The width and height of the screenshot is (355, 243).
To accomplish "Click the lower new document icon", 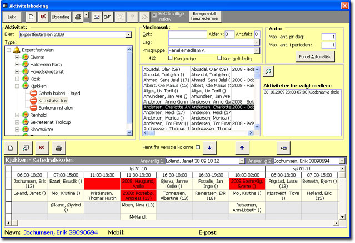I will tap(11, 148).
